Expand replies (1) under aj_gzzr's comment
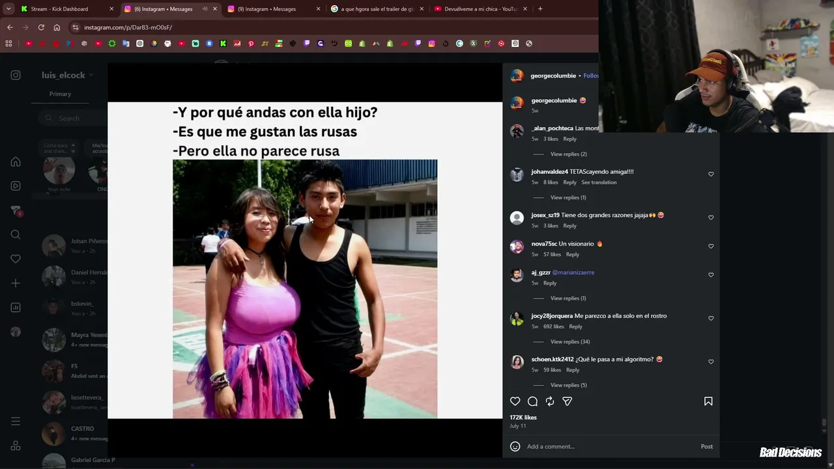The image size is (834, 469). click(x=568, y=298)
